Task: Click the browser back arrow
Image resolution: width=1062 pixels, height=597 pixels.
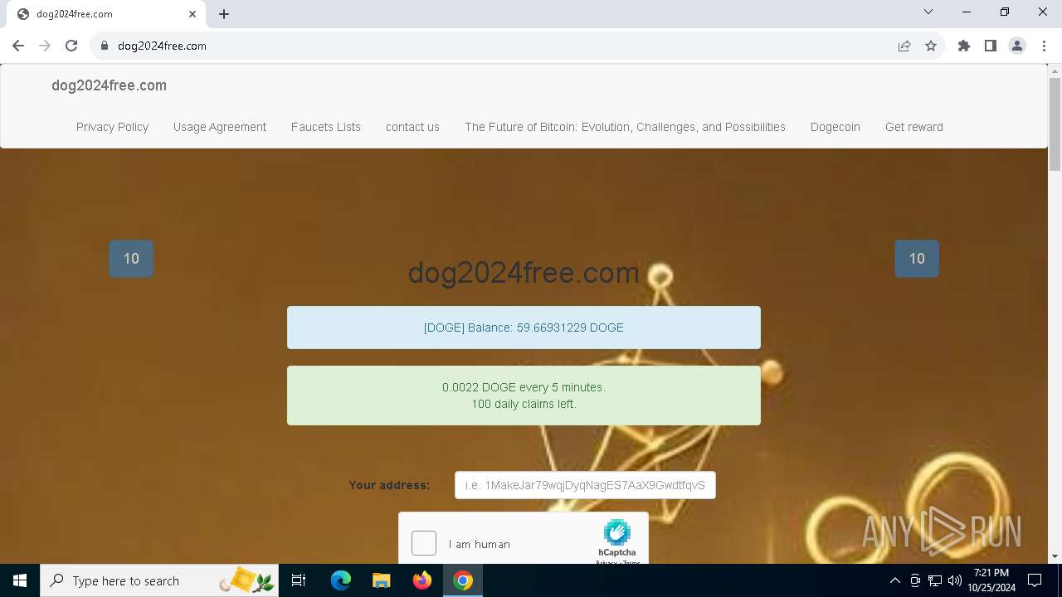Action: (18, 46)
